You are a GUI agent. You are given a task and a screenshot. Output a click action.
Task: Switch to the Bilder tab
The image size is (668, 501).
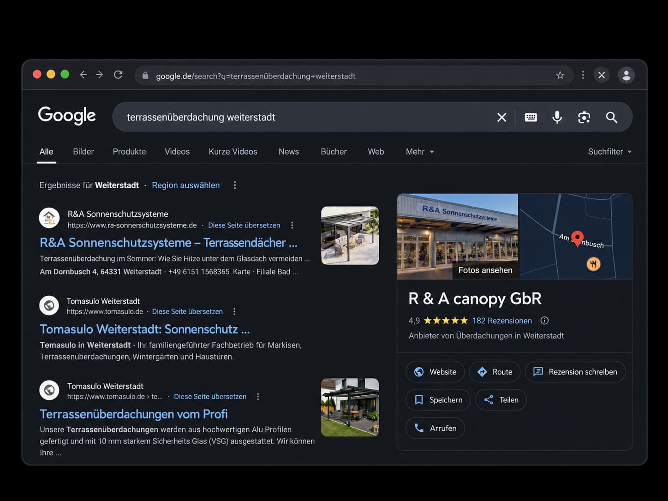83,152
